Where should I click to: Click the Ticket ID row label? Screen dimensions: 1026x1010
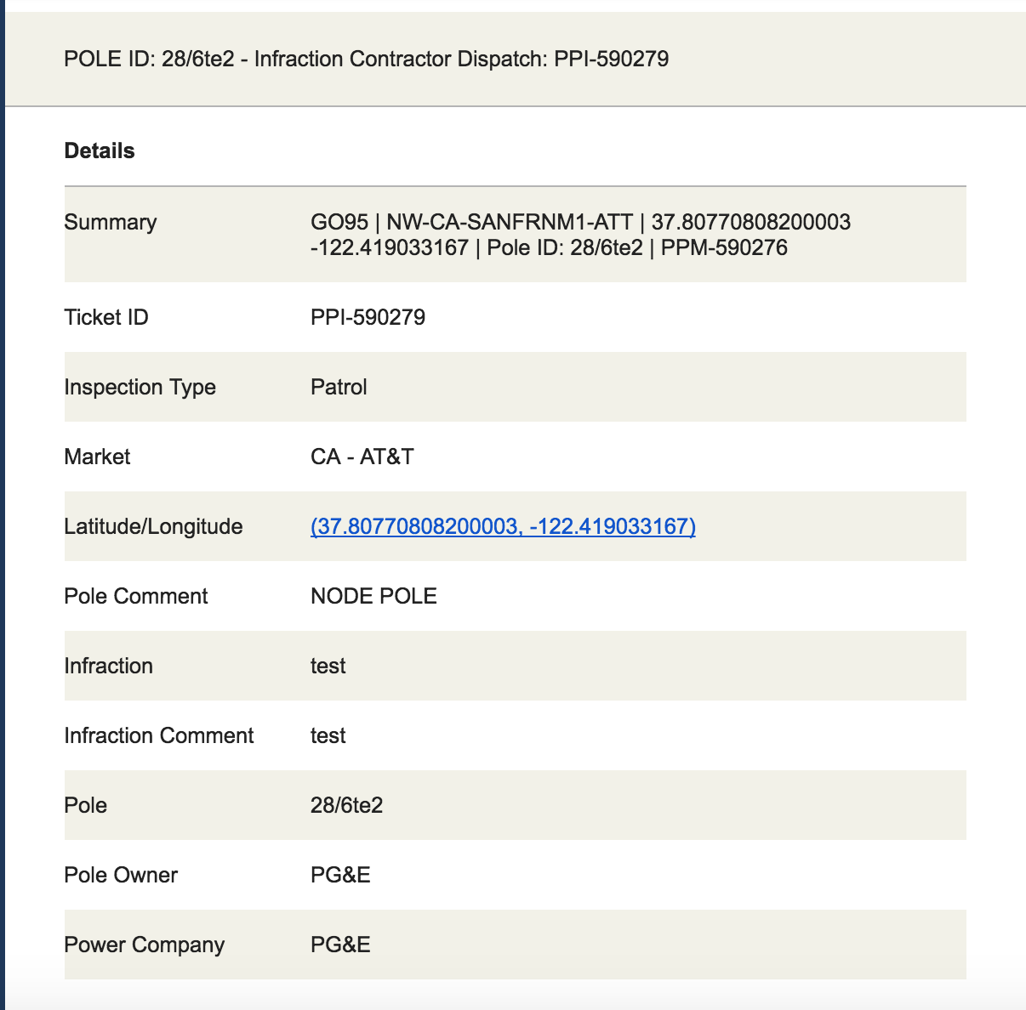coord(106,318)
